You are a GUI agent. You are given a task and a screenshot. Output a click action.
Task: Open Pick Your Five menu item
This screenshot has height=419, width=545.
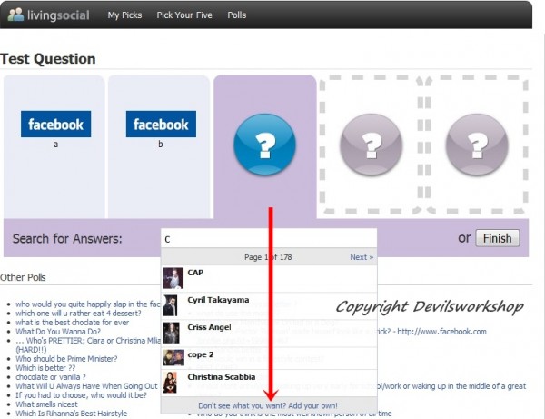coord(184,15)
